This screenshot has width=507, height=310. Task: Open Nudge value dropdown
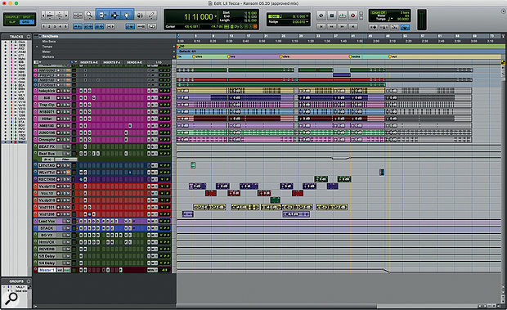[x=307, y=22]
